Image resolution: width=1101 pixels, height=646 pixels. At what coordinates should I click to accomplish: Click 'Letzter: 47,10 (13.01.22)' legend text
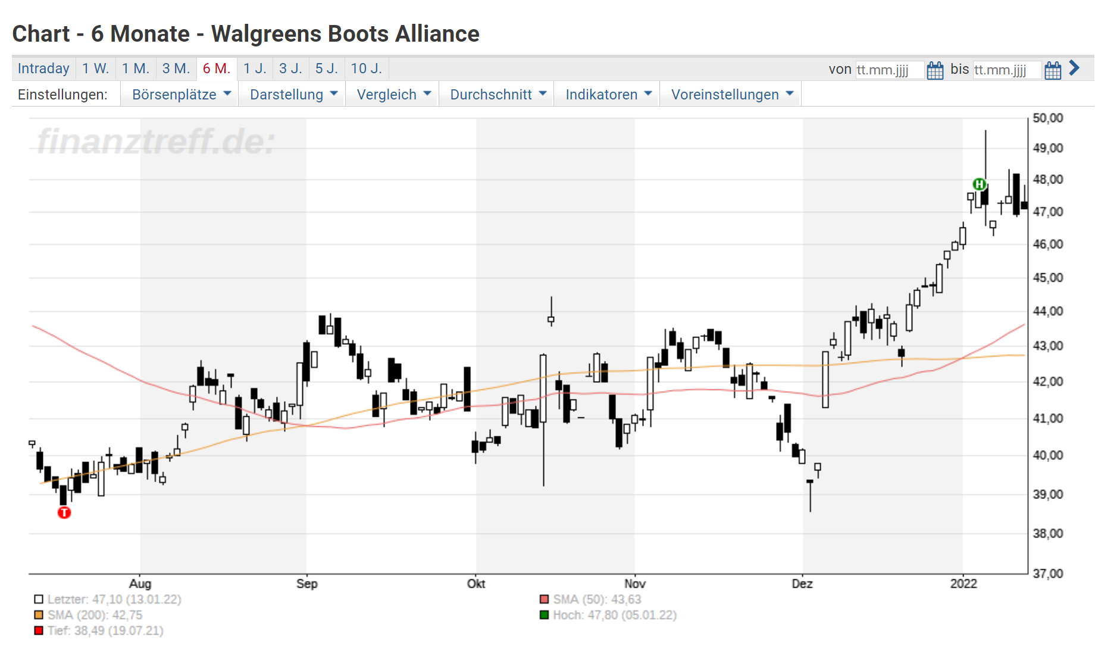[114, 600]
